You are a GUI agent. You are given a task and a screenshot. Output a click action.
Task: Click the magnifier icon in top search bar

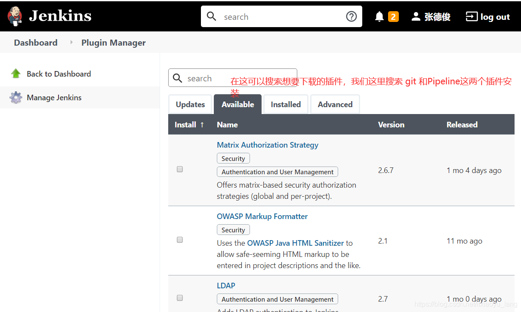coord(211,16)
